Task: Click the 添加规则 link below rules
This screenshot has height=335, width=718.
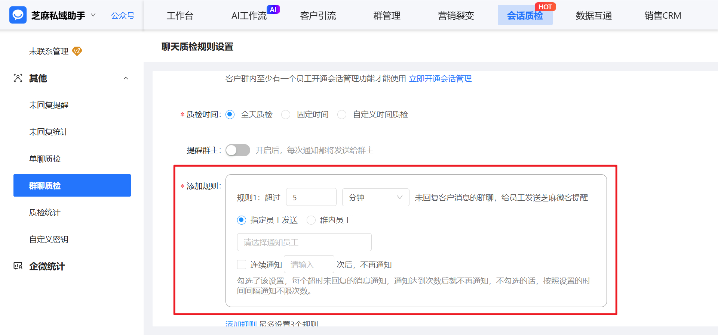Action: (x=241, y=323)
